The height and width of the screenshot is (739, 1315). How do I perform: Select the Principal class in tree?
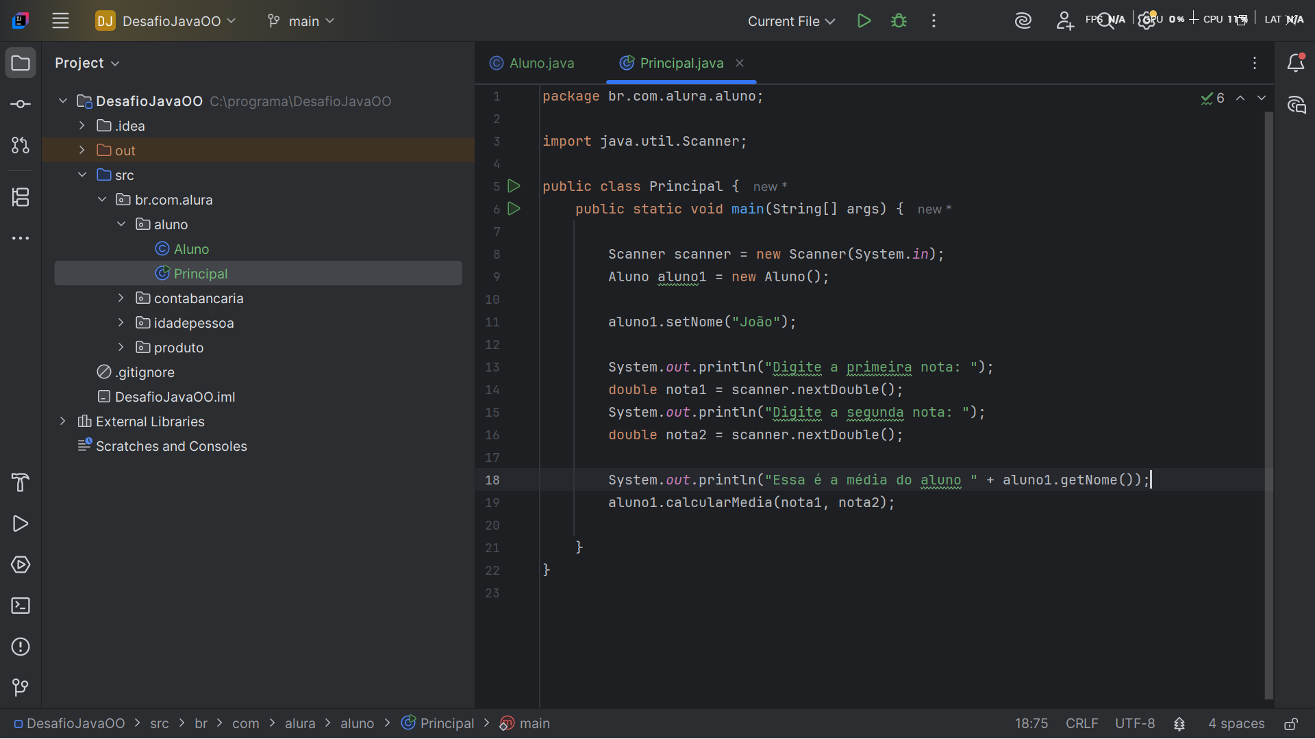coord(258,274)
